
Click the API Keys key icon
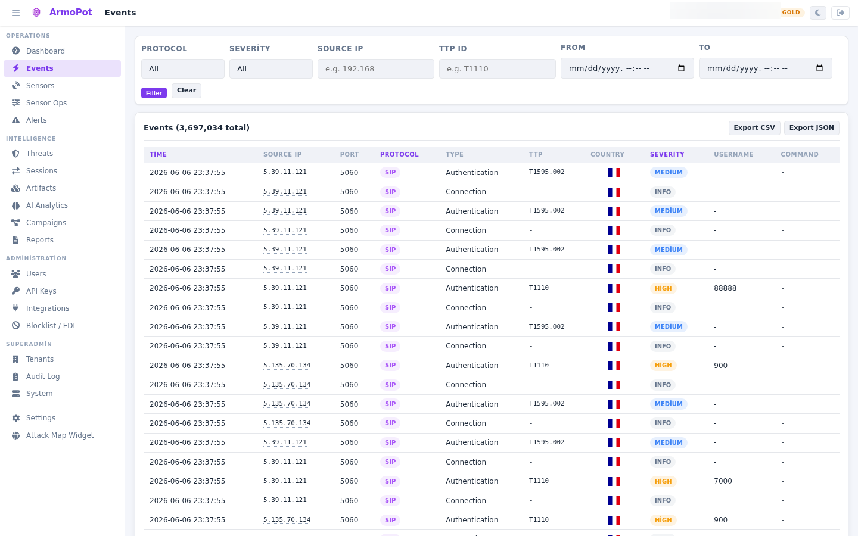[16, 291]
